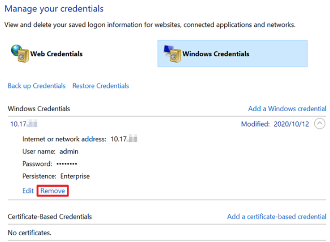The height and width of the screenshot is (242, 330).
Task: Add a certificate-based credential
Action: pyautogui.click(x=276, y=217)
